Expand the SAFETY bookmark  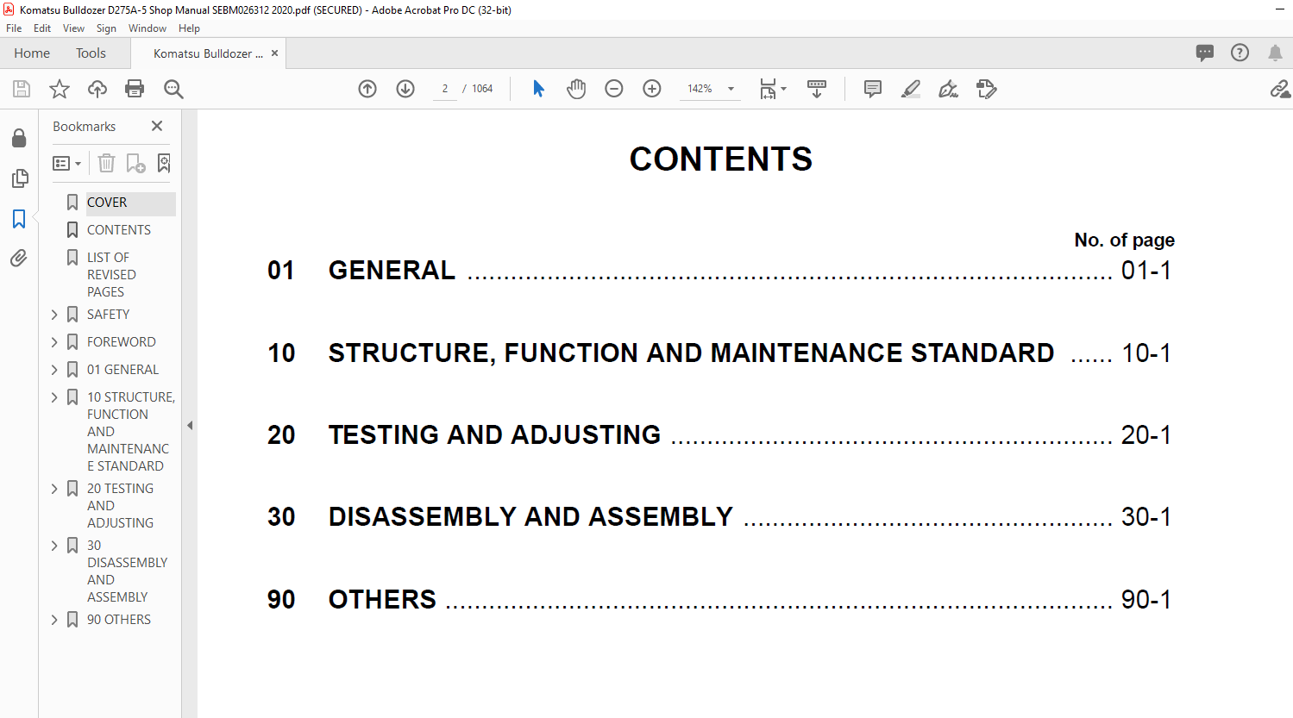pos(54,315)
